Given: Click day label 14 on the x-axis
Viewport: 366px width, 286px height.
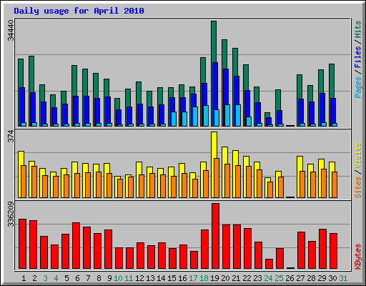Looking at the screenshot, I should (x=161, y=278).
